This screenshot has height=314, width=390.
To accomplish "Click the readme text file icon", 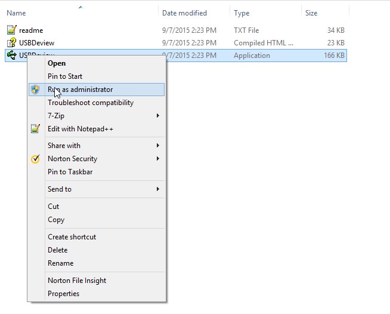I will pyautogui.click(x=12, y=30).
